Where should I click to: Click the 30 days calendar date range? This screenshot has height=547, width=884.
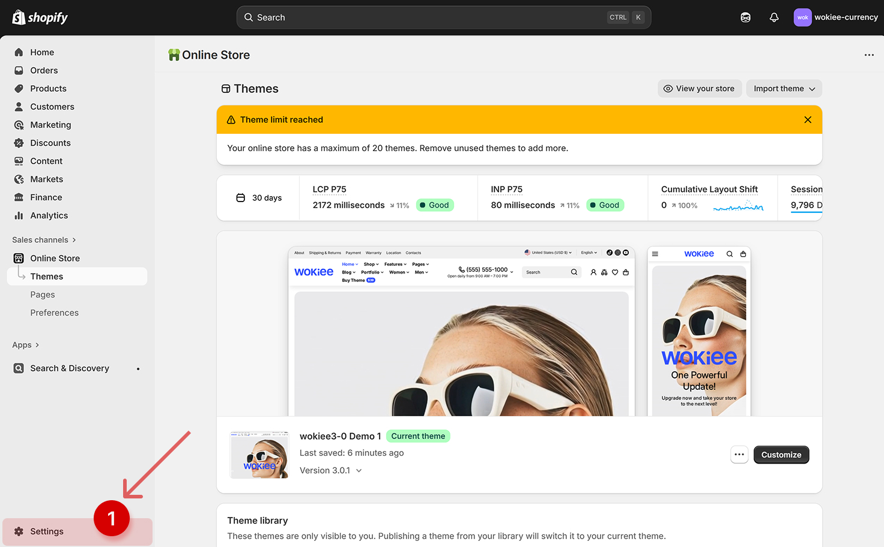pos(259,198)
